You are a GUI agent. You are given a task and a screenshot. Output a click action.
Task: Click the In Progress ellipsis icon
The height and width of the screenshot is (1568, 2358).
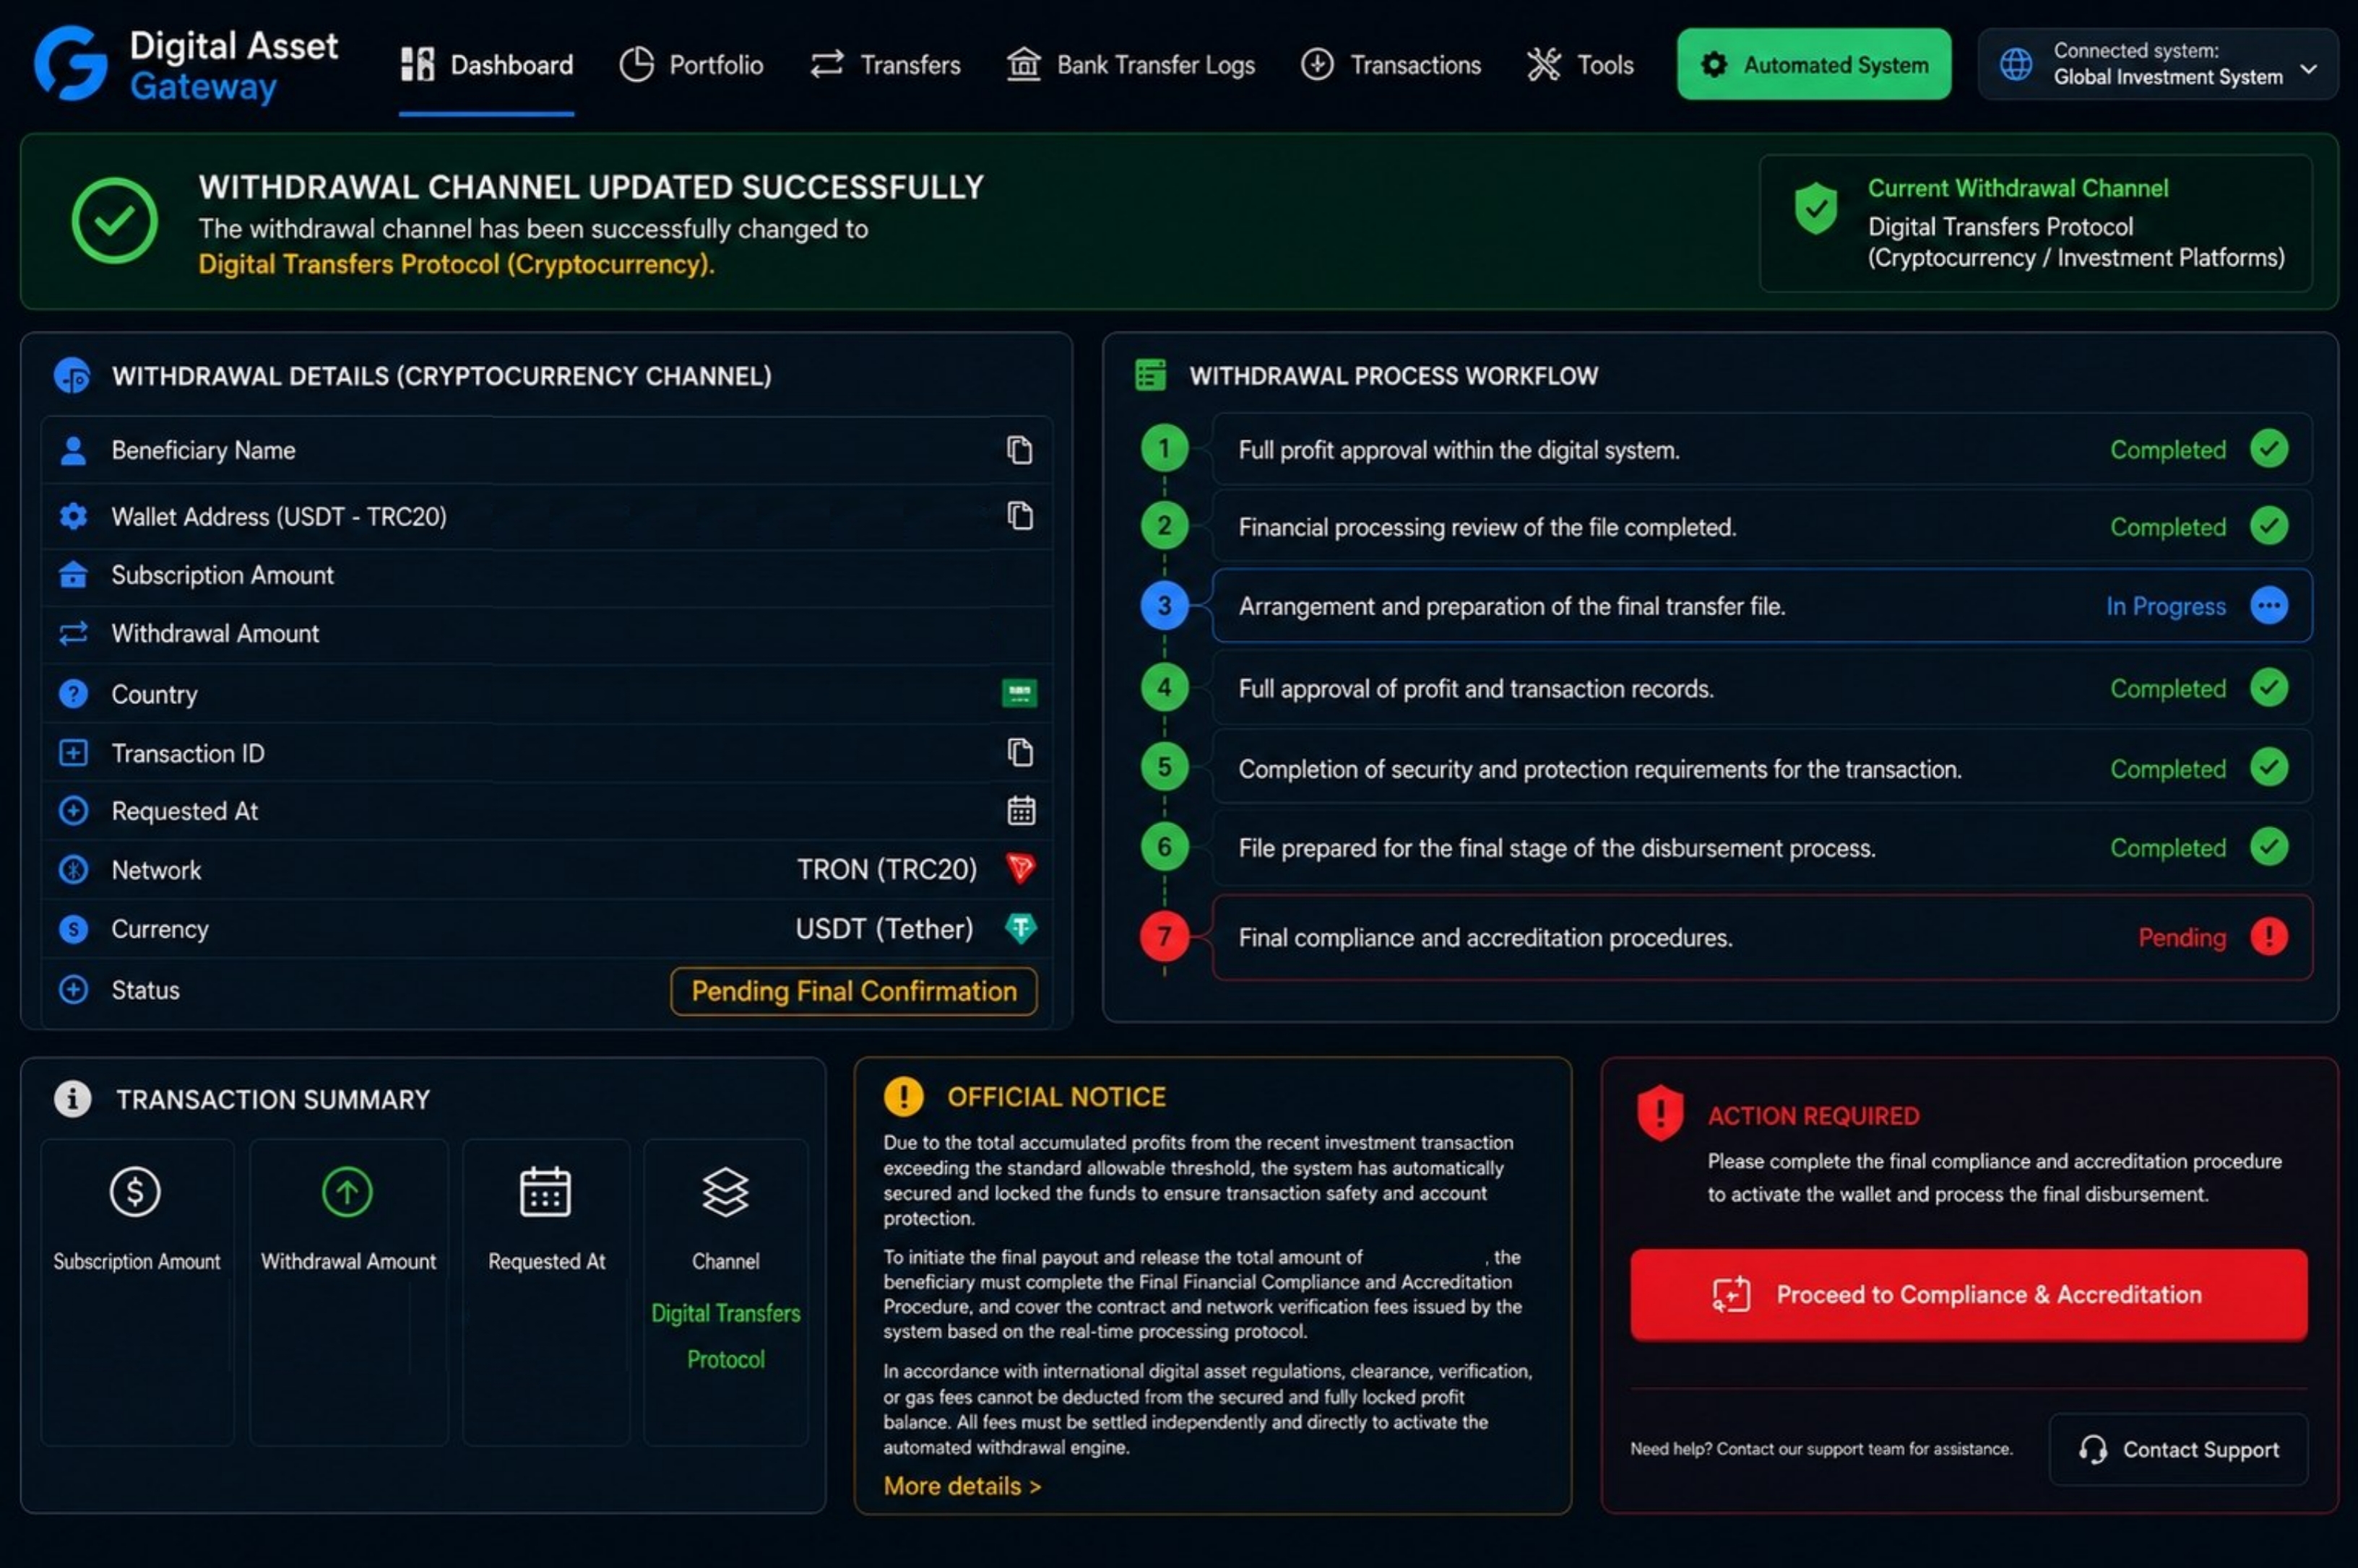(x=2268, y=605)
